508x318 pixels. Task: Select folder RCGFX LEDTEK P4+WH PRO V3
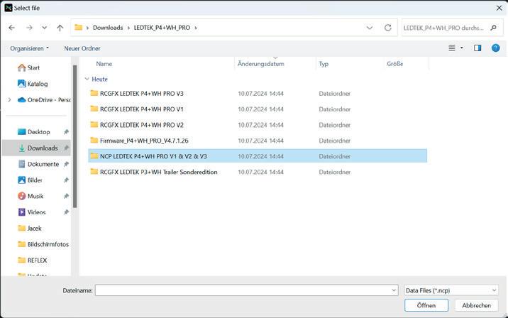coord(258,94)
